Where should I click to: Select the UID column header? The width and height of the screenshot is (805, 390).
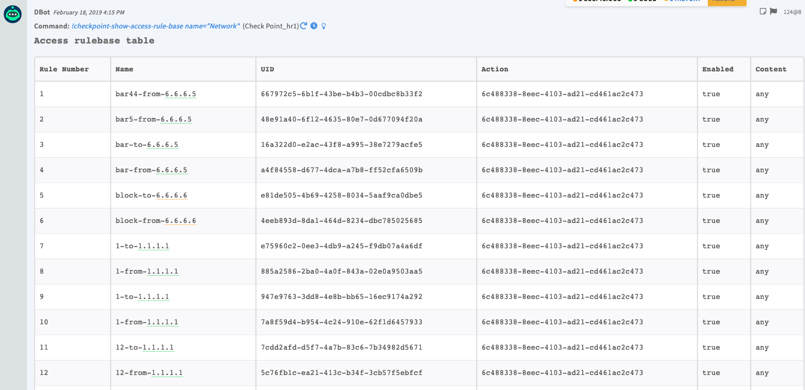[x=267, y=69]
